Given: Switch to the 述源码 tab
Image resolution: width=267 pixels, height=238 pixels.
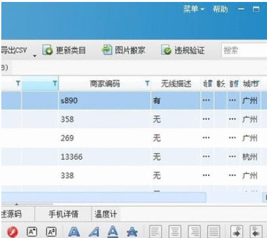Looking at the screenshot, I should coord(18,214).
